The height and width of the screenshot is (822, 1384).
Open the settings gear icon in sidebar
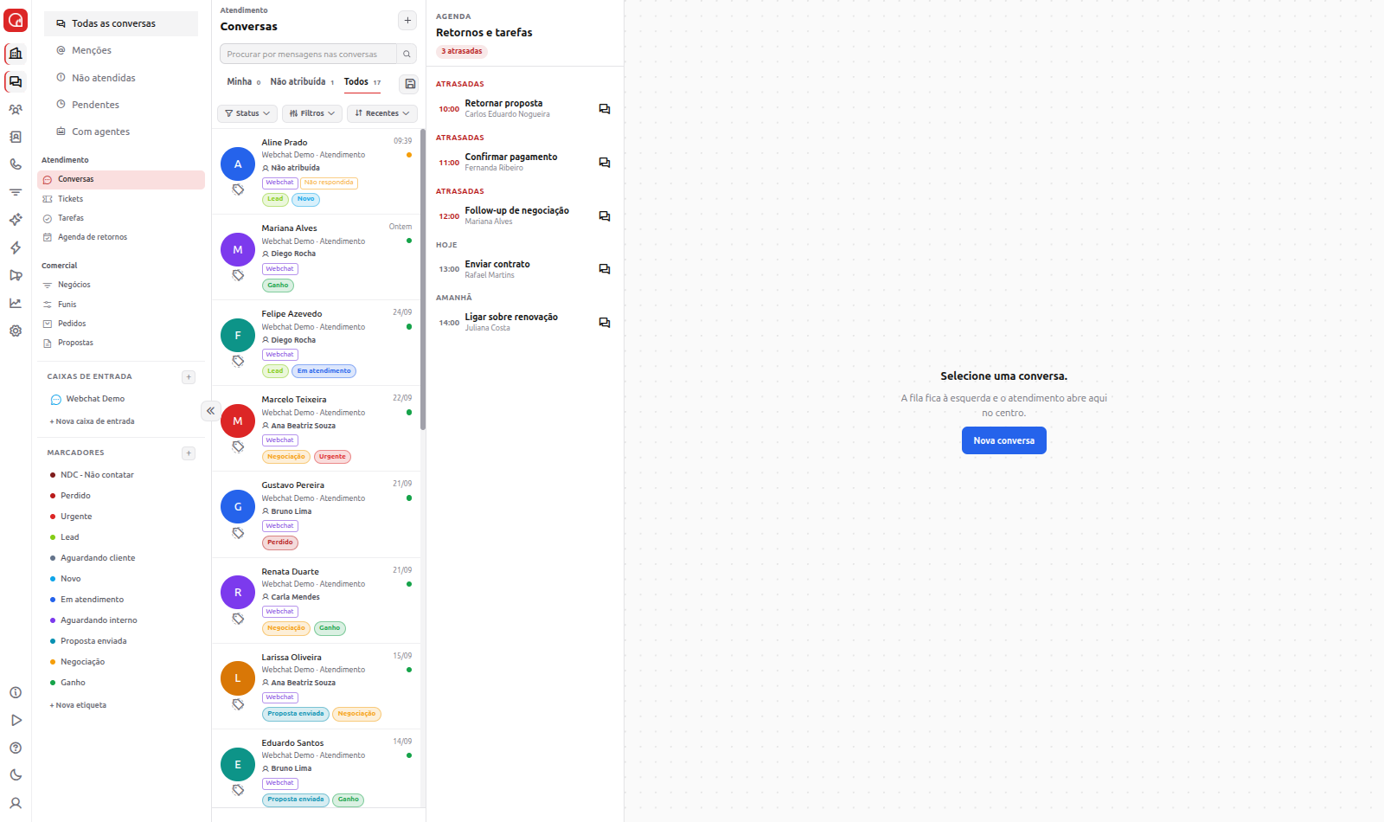[16, 331]
